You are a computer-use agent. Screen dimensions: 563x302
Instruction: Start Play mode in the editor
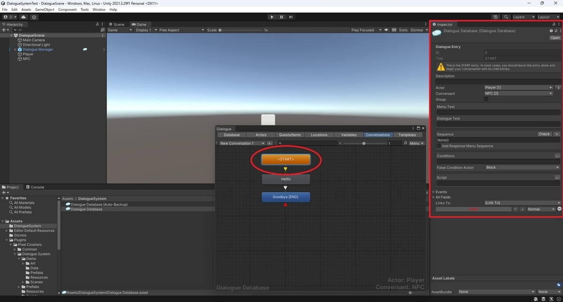click(272, 17)
